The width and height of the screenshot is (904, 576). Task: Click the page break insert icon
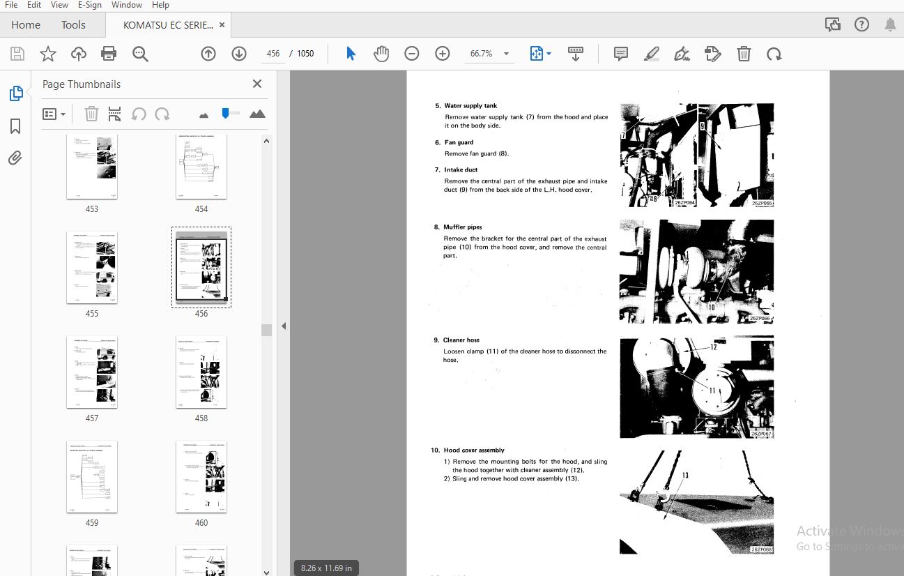115,114
